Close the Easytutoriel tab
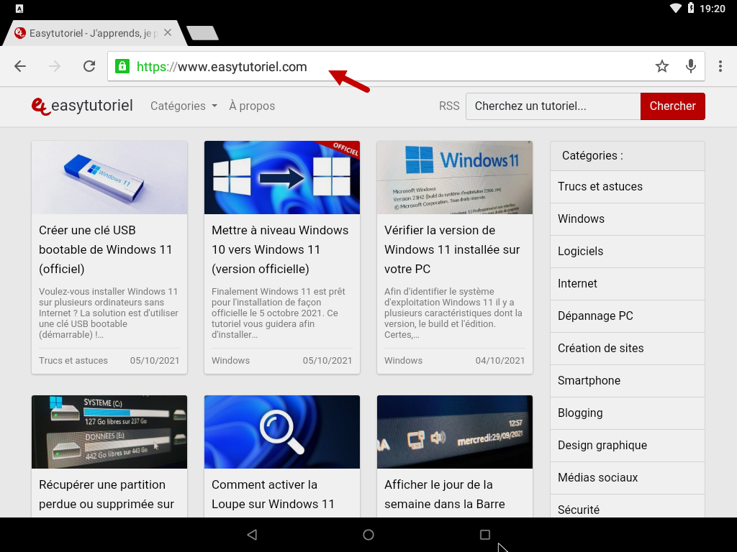Image resolution: width=737 pixels, height=552 pixels. point(168,33)
